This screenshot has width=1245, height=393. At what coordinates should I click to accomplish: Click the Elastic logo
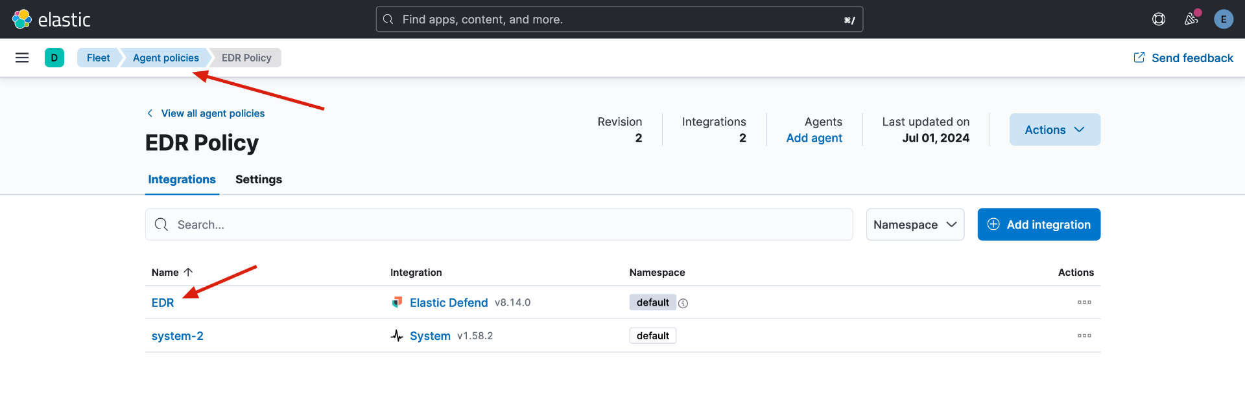point(51,19)
